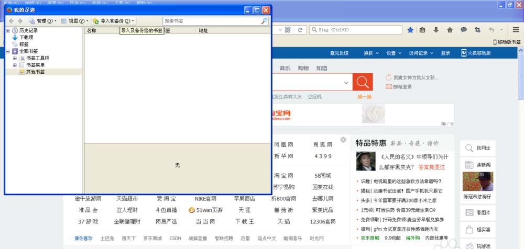Open the 访问记录 dropdown in page header

(421, 53)
